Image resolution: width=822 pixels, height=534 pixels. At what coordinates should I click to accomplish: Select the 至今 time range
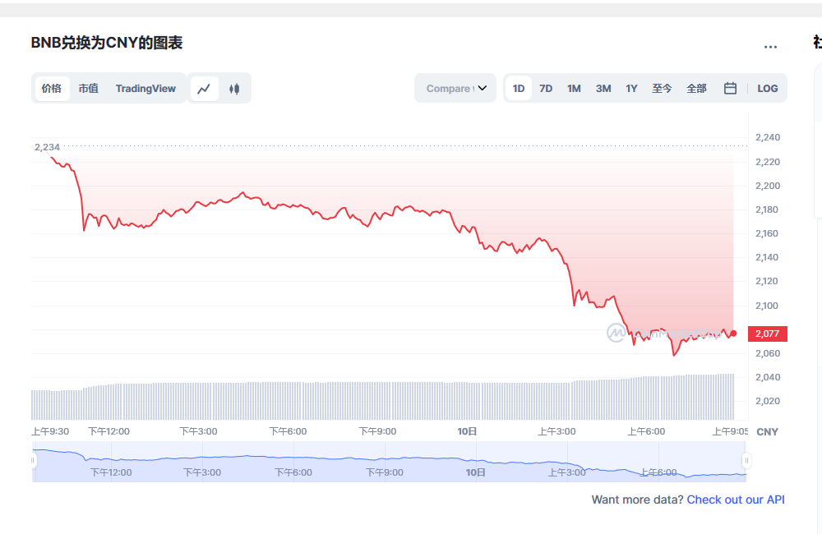click(662, 88)
